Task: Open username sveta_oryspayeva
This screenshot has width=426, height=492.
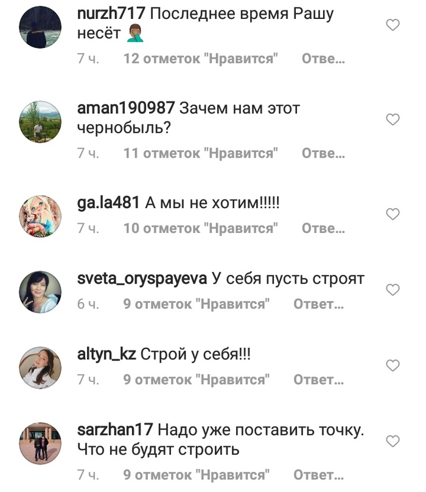Action: (x=142, y=279)
